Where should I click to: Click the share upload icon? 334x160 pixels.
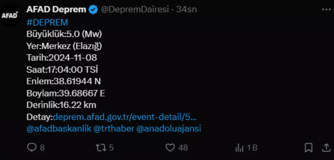coord(326,148)
